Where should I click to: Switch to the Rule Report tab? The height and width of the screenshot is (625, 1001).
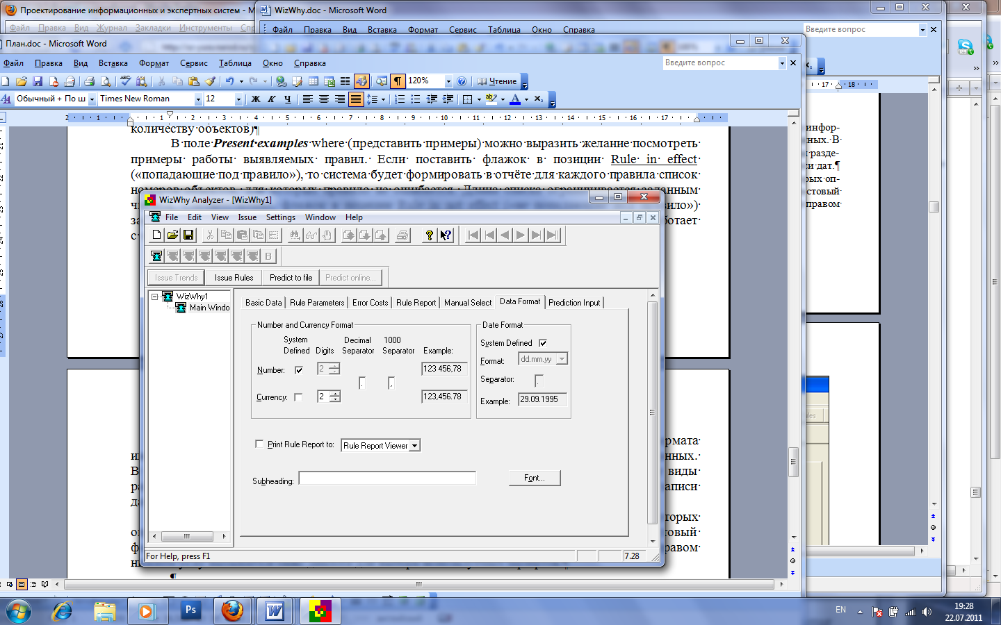point(416,303)
